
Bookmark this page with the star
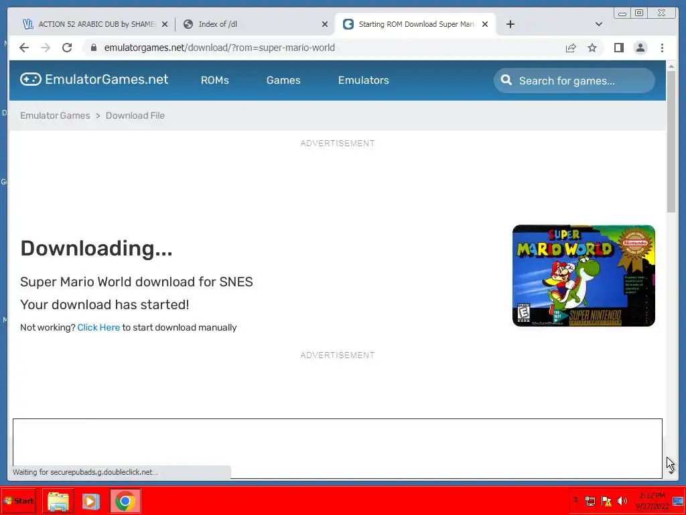592,48
